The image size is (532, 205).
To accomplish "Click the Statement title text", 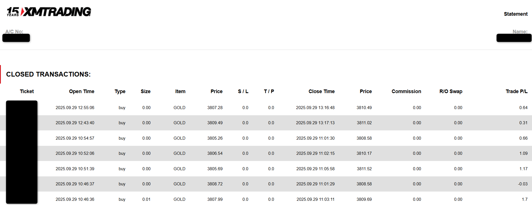I will point(515,14).
